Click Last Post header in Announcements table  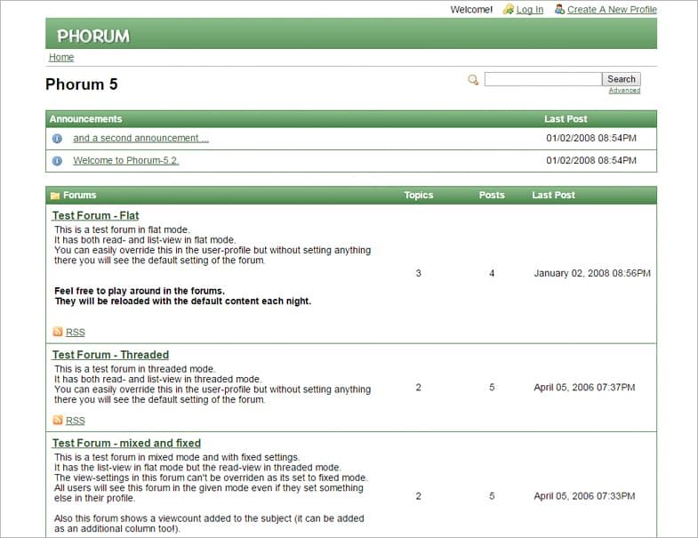[x=566, y=119]
